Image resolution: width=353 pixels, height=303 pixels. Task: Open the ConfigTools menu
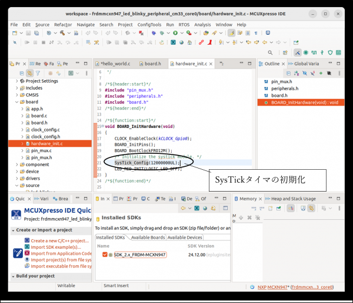click(x=149, y=25)
